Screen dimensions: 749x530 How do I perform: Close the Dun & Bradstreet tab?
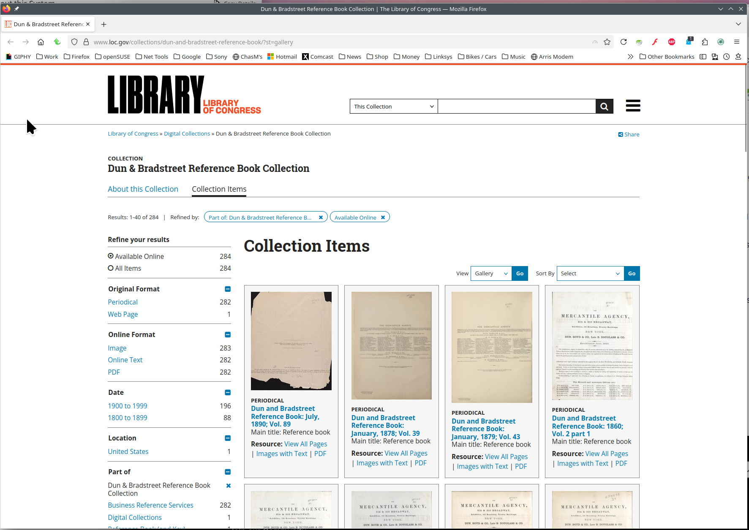pyautogui.click(x=88, y=24)
